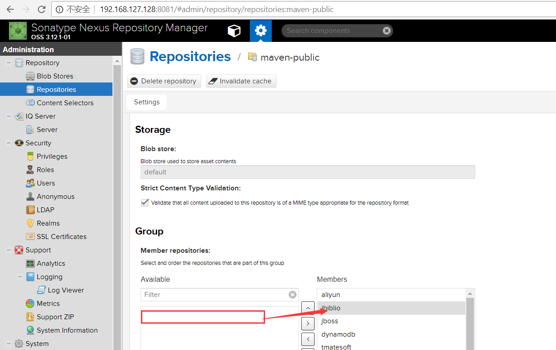Collapse the Security tree node
Image resolution: width=556 pixels, height=350 pixels.
[8, 143]
